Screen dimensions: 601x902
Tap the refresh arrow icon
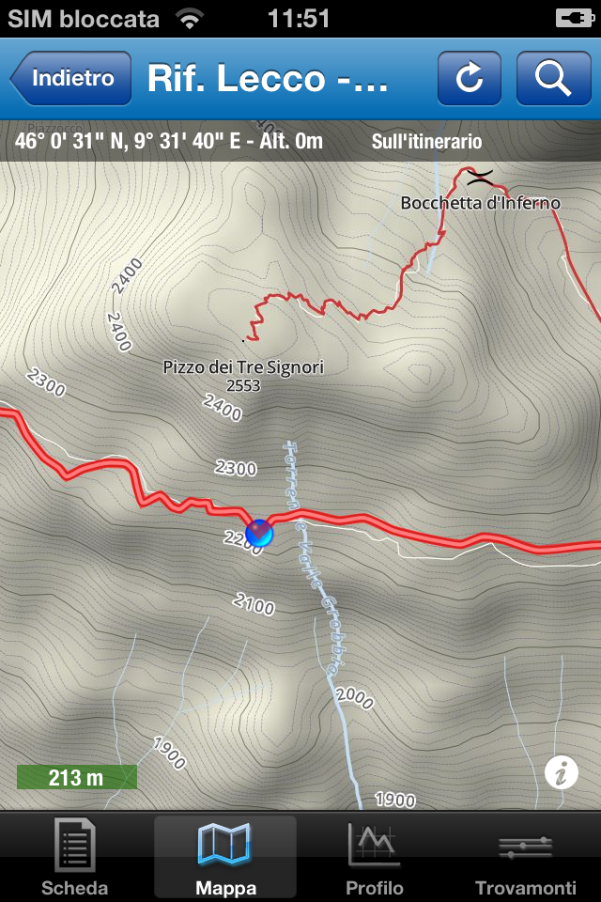(x=470, y=78)
